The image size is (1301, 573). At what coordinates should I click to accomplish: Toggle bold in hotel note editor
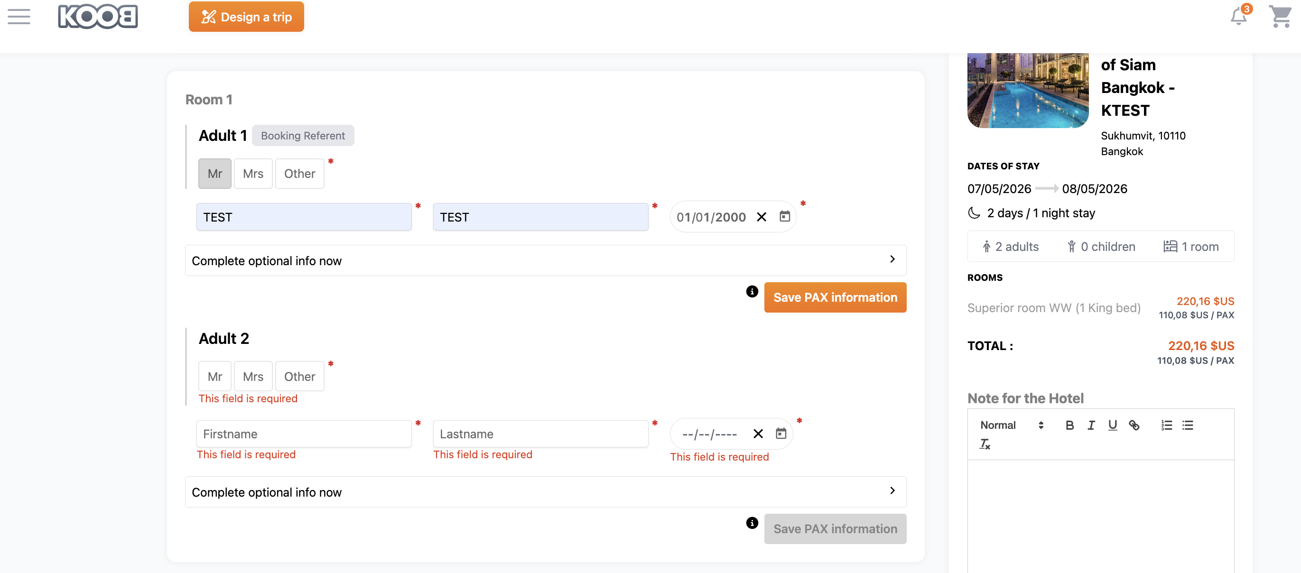pos(1069,425)
